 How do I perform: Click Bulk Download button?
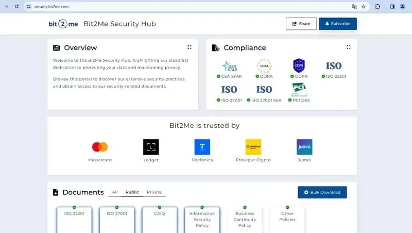pyautogui.click(x=322, y=192)
